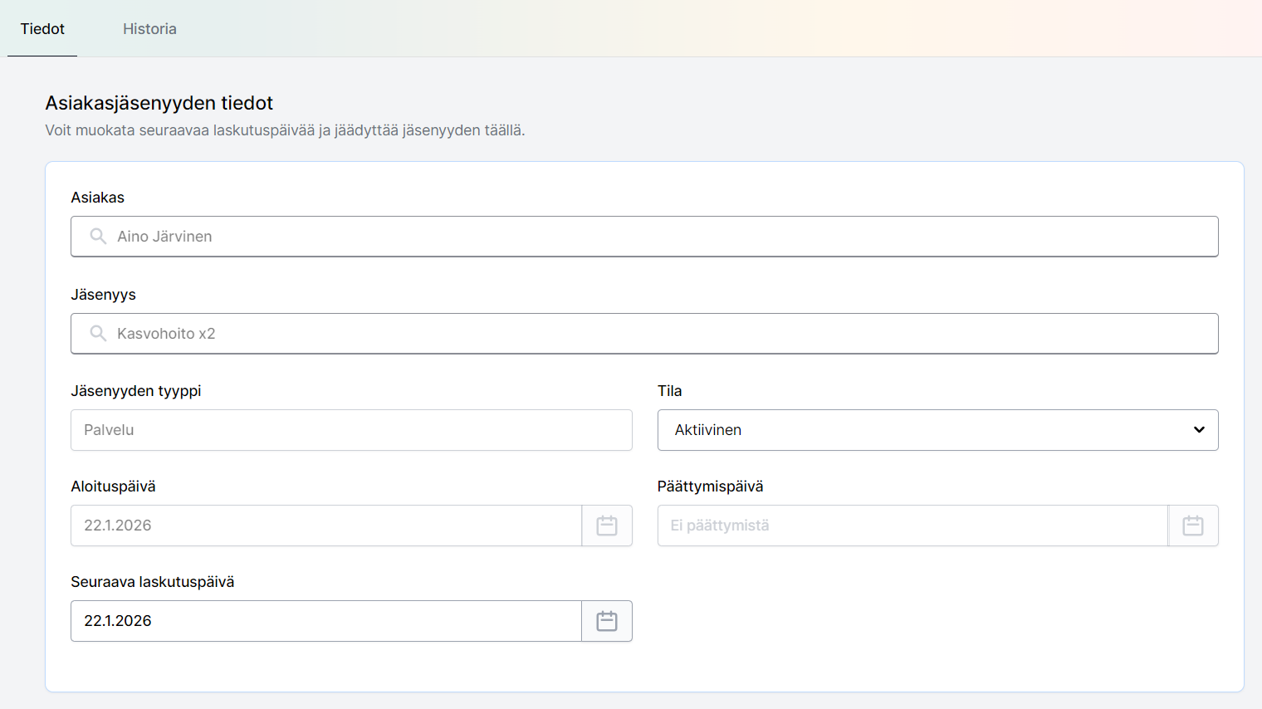Click the Aktiivinen status value
The image size is (1262, 709).
[708, 430]
